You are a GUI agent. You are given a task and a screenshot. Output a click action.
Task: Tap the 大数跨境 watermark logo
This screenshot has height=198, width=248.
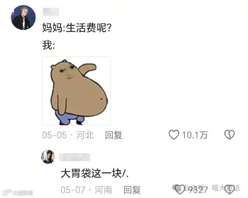click(18, 193)
